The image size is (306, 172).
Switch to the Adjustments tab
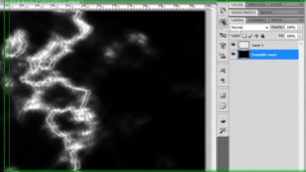click(243, 12)
